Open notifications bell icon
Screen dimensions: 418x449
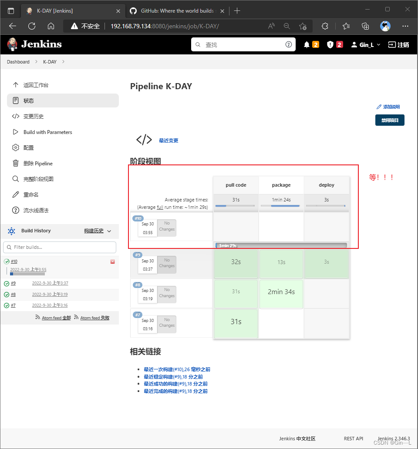pyautogui.click(x=307, y=45)
